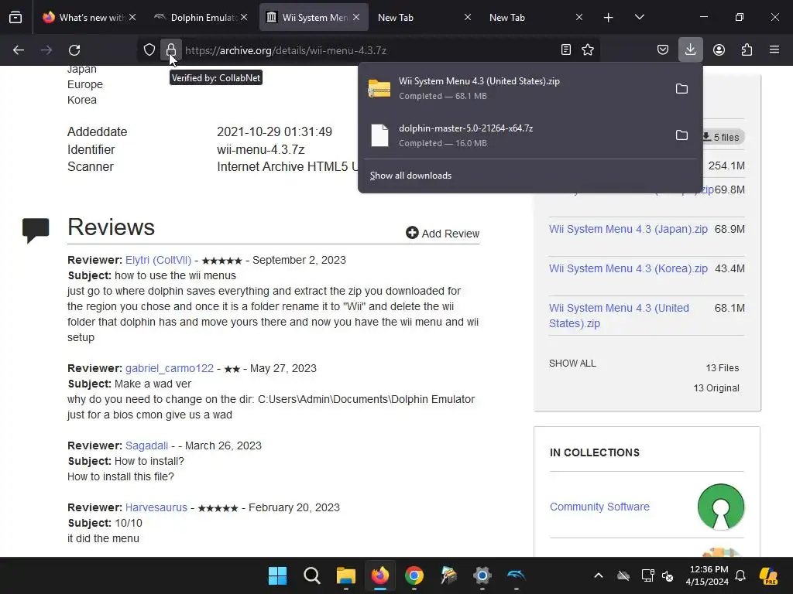
Task: Open a new tab with plus button
Action: tap(609, 18)
